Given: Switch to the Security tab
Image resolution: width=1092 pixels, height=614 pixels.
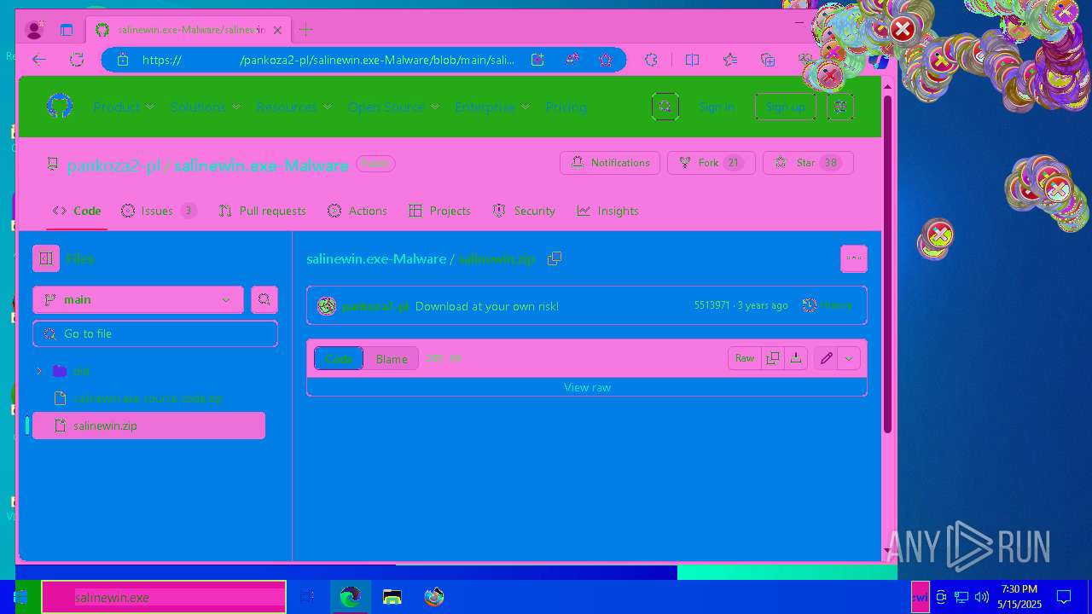Looking at the screenshot, I should point(524,211).
